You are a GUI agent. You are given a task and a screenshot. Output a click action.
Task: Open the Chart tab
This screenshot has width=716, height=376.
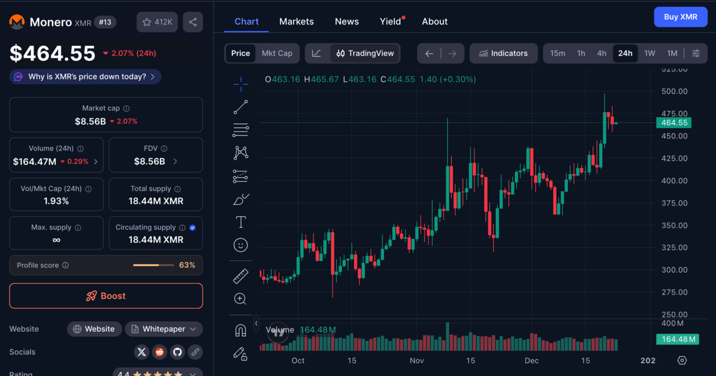pos(246,21)
